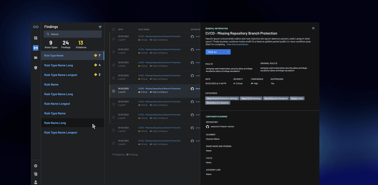Click the Supply Chain category tag
The image size is (378, 185).
click(297, 99)
